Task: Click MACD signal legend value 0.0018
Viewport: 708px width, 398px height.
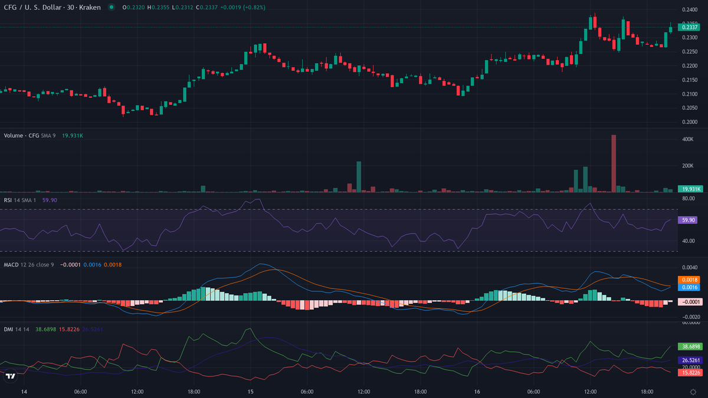Action: point(113,264)
